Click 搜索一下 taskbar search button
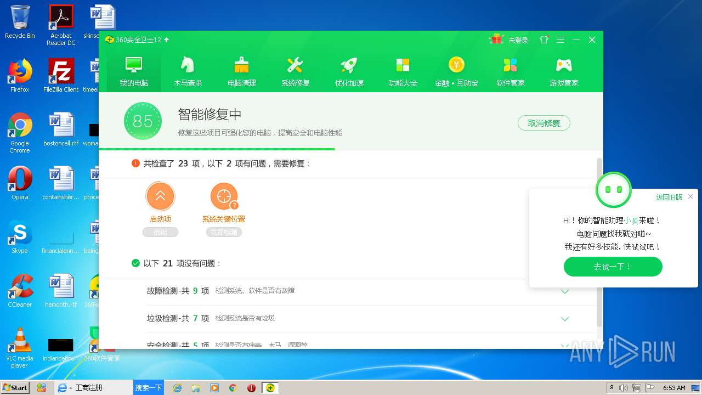Screen dimensions: 702x395 149,388
